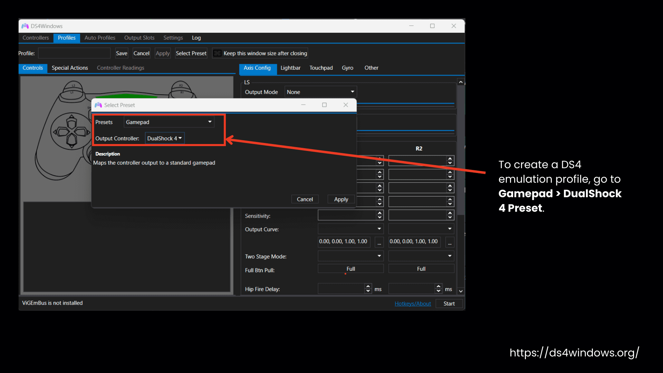Maximize the Select Preset dialog
Viewport: 663px width, 373px height.
(x=324, y=105)
